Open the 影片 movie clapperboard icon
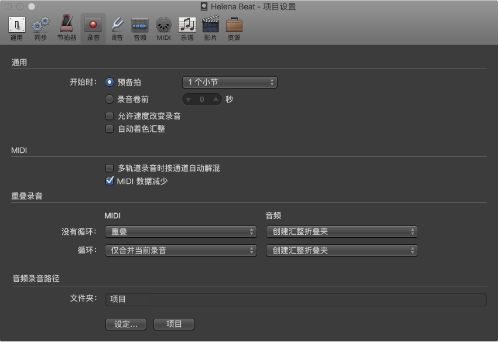The image size is (499, 342). click(x=210, y=28)
